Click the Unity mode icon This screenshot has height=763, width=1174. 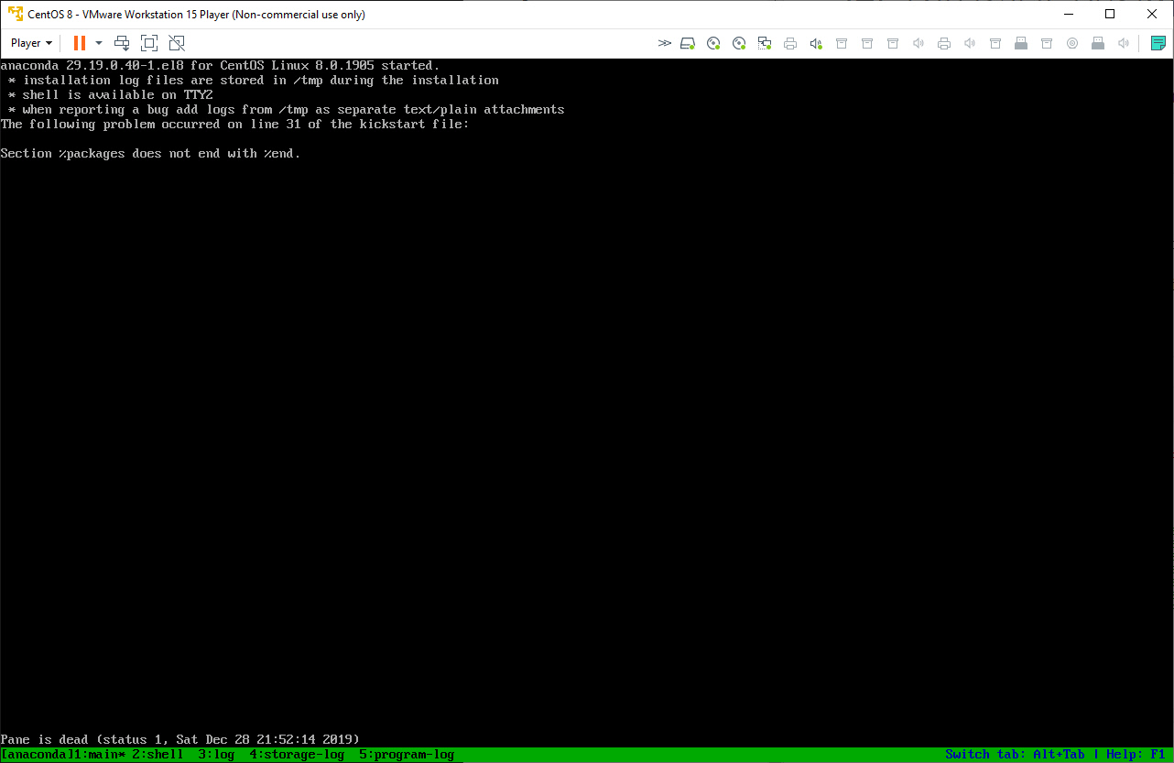pos(175,42)
